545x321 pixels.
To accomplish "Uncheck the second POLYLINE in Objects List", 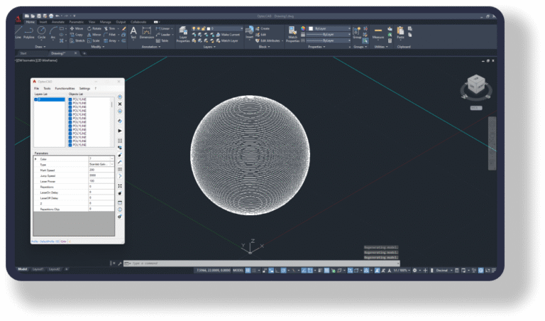I will [70, 103].
